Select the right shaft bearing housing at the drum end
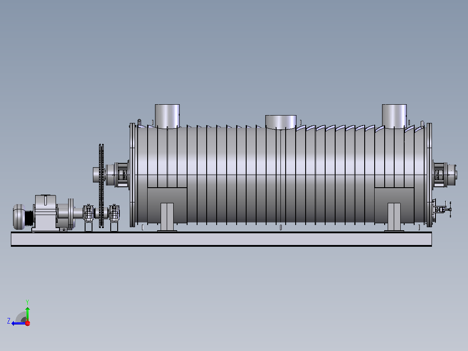Image resolution: width=468 pixels, height=351 pixels. [445, 175]
